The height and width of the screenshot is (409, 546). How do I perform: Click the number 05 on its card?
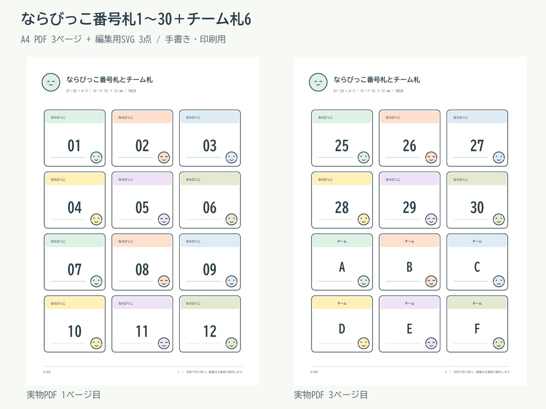(142, 208)
